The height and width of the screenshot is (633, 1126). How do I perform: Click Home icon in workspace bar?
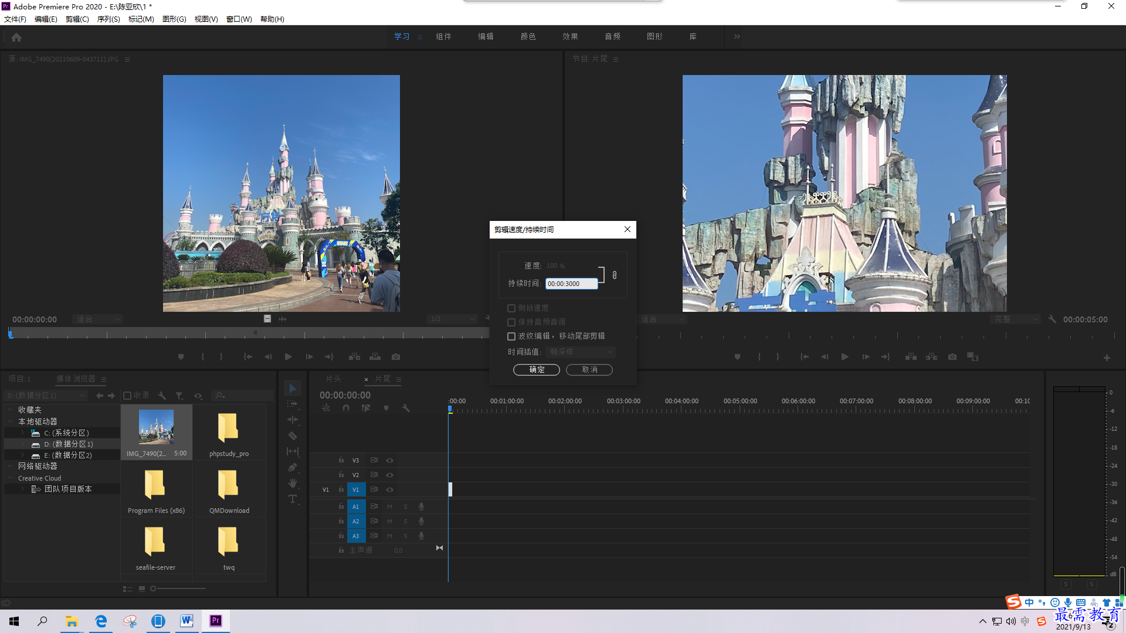(16, 37)
